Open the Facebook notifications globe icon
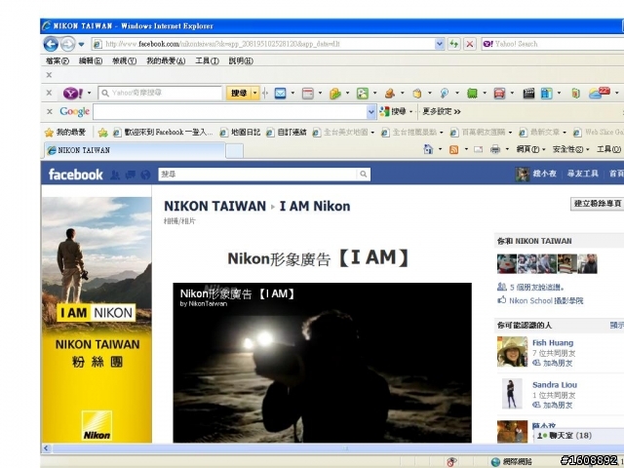Screen dimensions: 624x468 [145, 175]
